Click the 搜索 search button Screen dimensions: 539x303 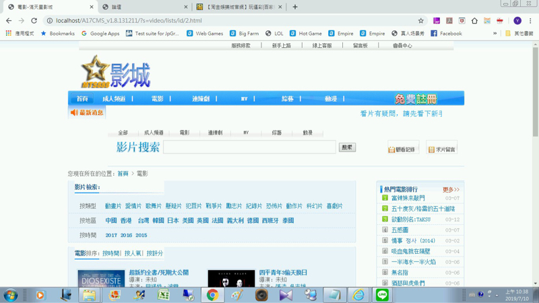(347, 147)
